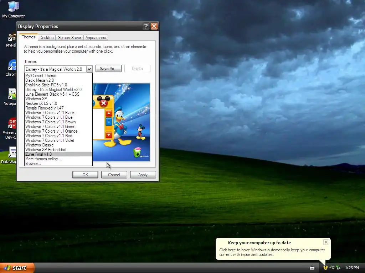Select Disney - It's a Magical World v2.0 list entry
This screenshot has width=365, height=273.
[58, 90]
